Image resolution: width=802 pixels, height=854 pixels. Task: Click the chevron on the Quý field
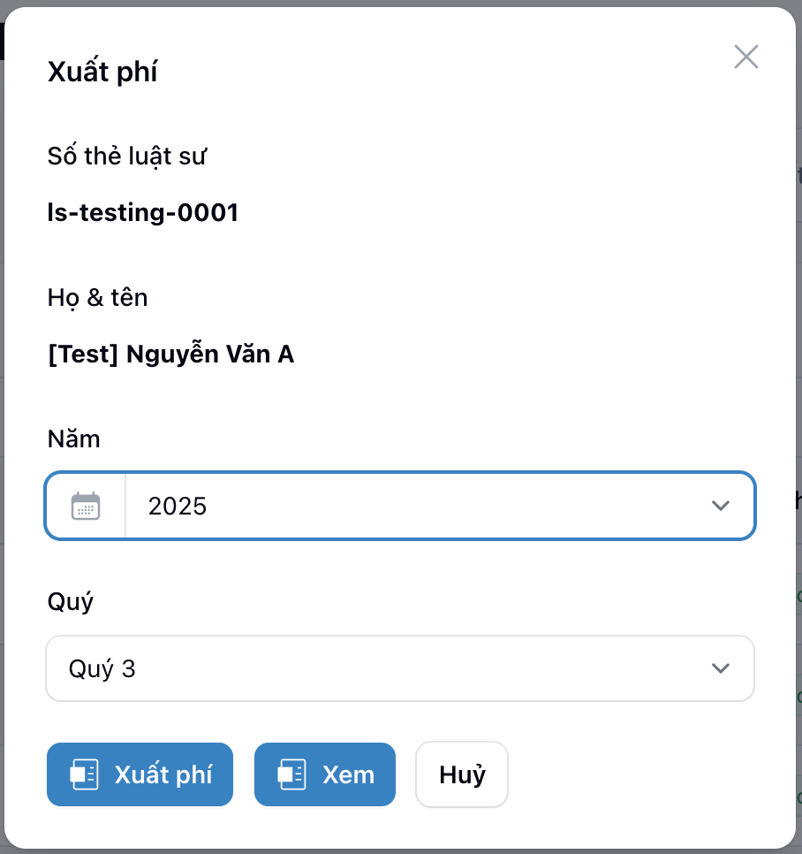click(x=721, y=668)
